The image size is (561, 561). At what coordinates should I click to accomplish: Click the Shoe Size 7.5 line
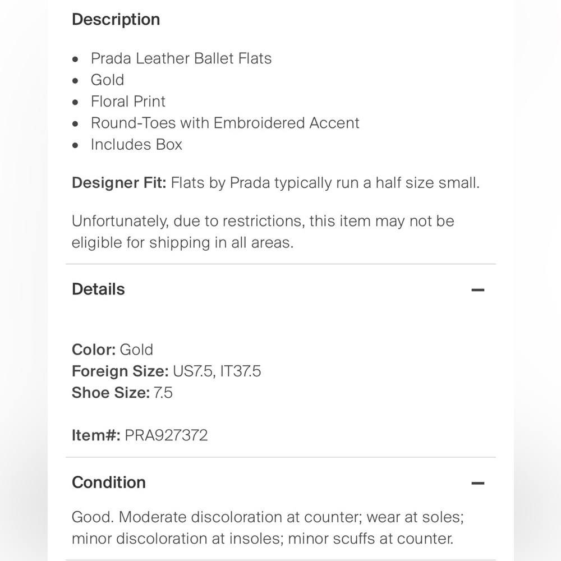pos(122,393)
